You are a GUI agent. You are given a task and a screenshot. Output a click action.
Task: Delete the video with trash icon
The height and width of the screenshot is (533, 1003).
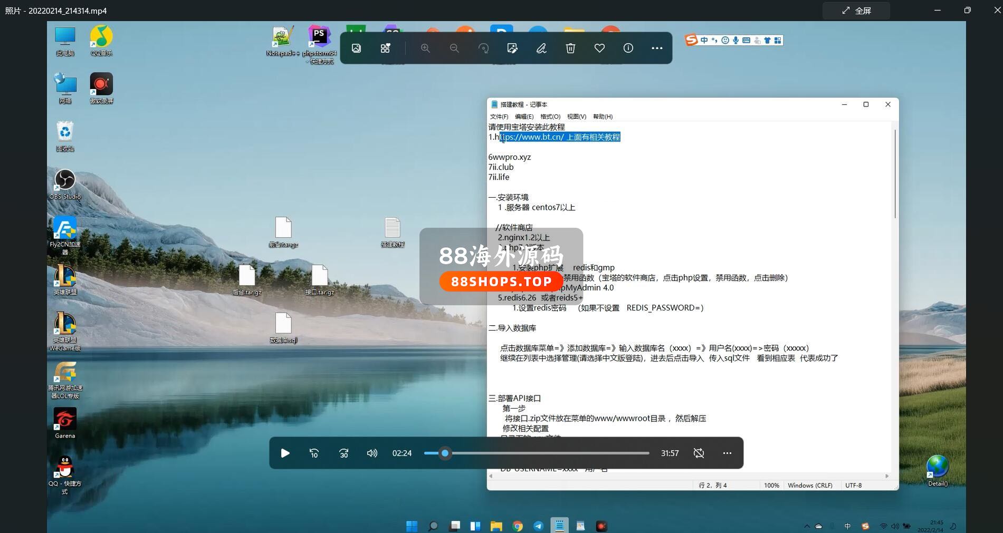570,48
